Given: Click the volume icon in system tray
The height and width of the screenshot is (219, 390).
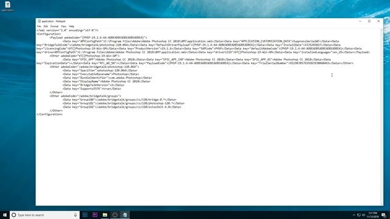Looking at the screenshot, I should click(363, 215).
